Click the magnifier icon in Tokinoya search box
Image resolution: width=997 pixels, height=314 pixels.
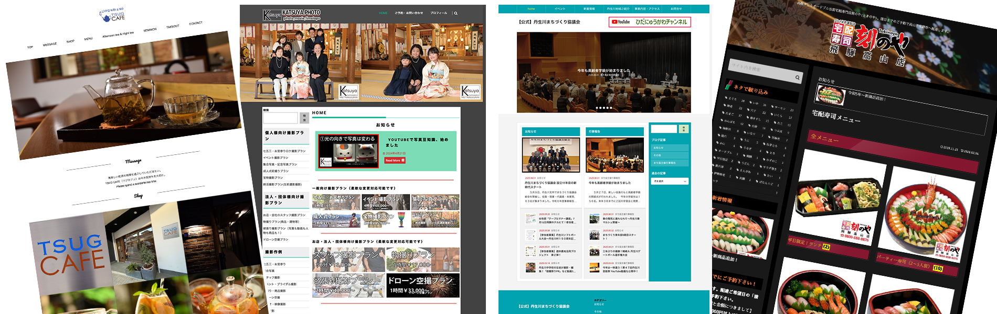798,77
